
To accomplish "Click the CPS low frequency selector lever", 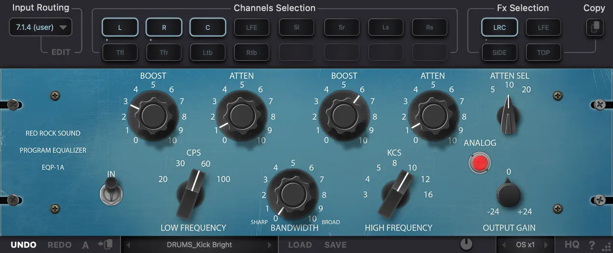I will (190, 194).
